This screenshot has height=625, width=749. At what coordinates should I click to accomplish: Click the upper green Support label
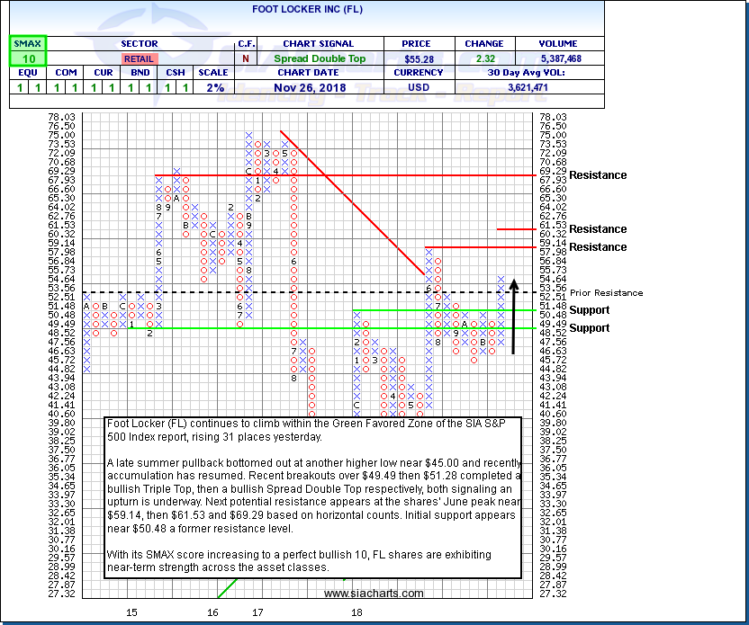point(589,310)
